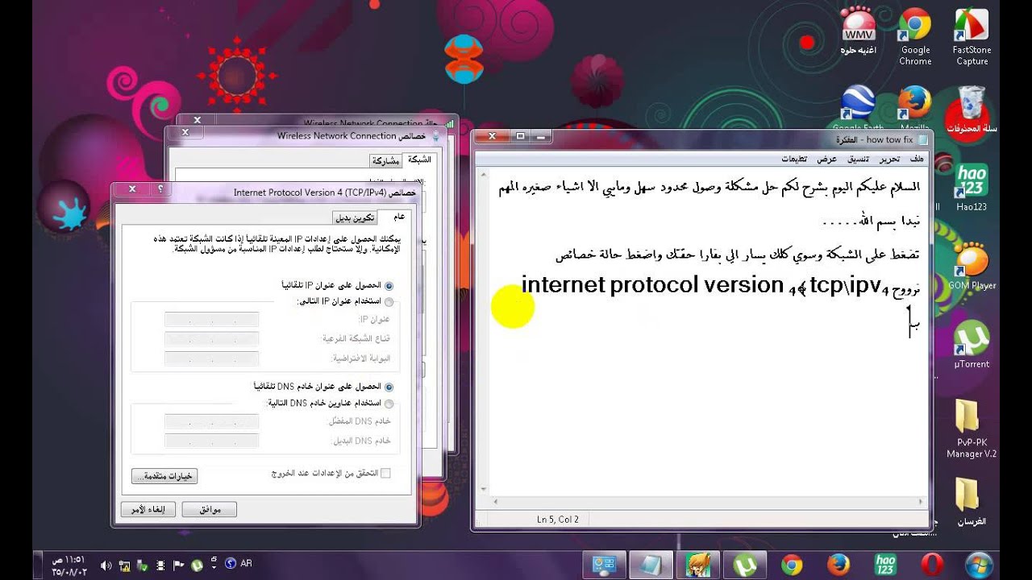Open the الفرسان folder on the desktop

point(972,501)
